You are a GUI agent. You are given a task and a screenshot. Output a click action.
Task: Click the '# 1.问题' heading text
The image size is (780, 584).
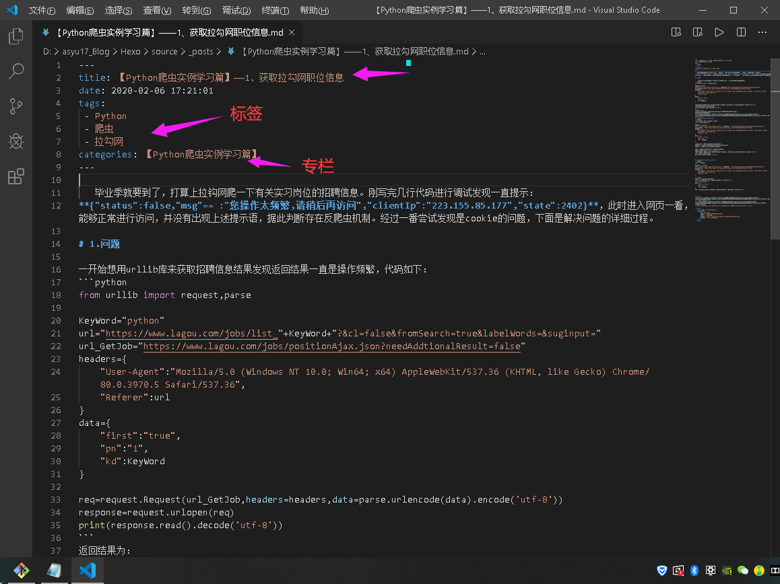100,244
